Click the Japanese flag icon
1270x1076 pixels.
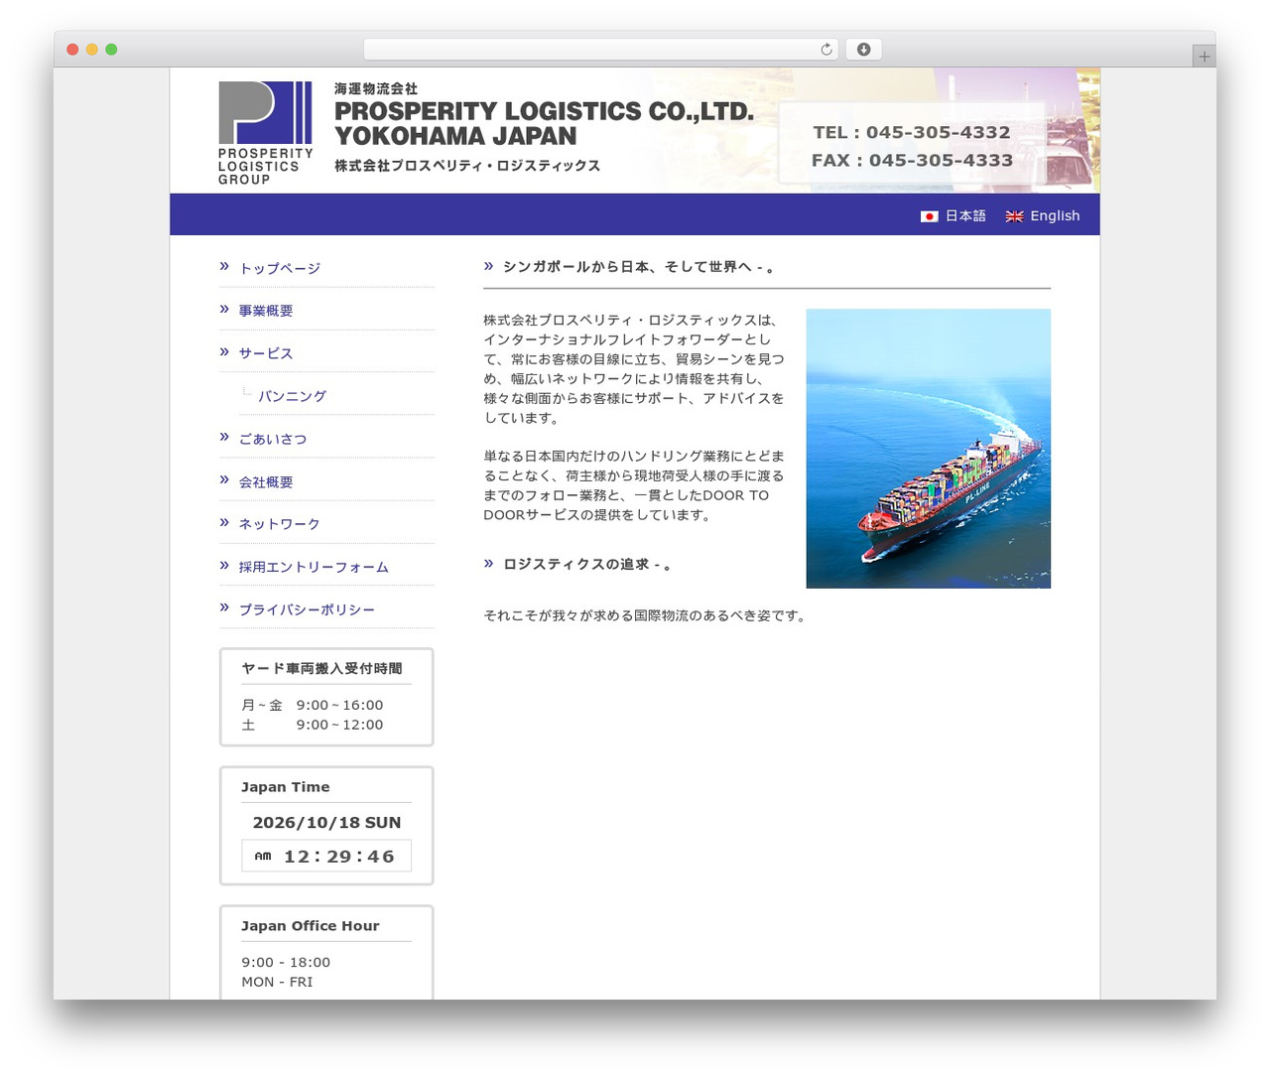[x=929, y=216]
